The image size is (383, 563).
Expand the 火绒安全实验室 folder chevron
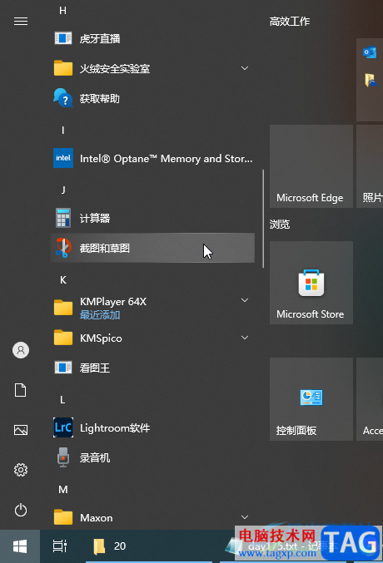[245, 68]
